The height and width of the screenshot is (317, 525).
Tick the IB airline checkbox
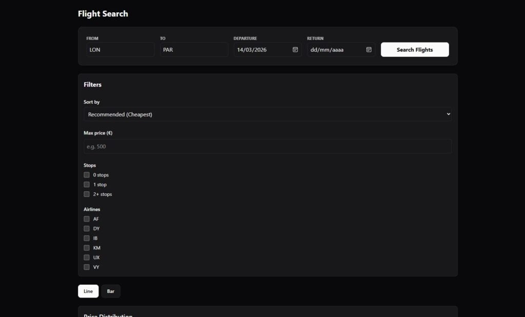[87, 238]
